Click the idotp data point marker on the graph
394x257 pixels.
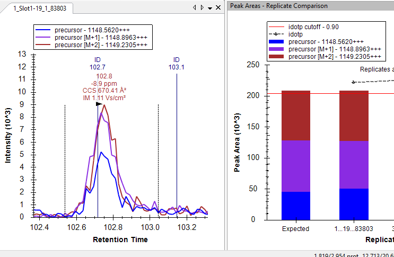click(x=354, y=82)
